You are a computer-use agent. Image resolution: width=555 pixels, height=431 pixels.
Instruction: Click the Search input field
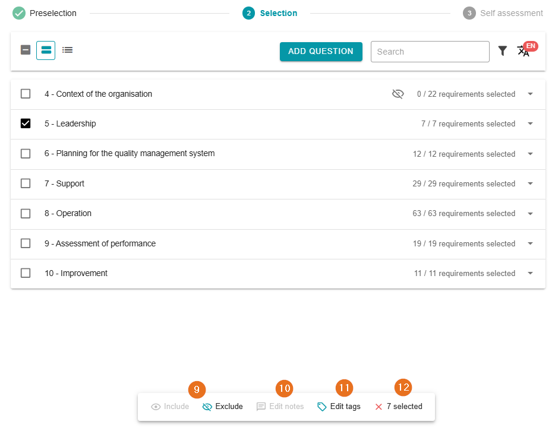click(430, 52)
